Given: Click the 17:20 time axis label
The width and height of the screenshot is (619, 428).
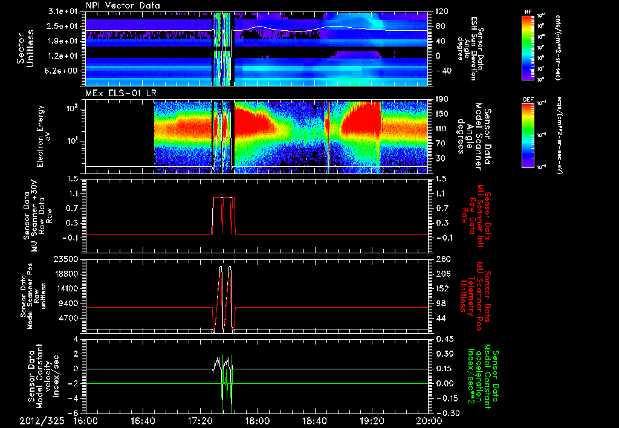Looking at the screenshot, I should pyautogui.click(x=200, y=421).
